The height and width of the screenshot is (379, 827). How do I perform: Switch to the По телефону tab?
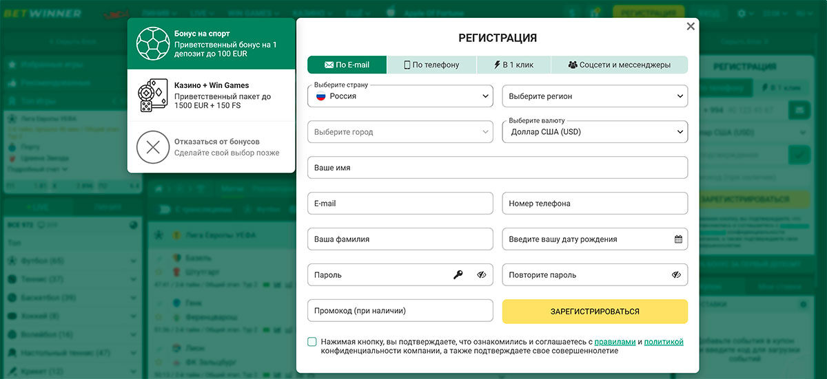point(431,65)
